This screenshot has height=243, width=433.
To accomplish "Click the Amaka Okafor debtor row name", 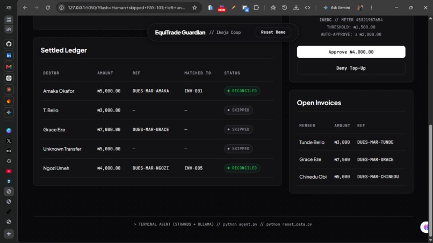I will coord(59,91).
